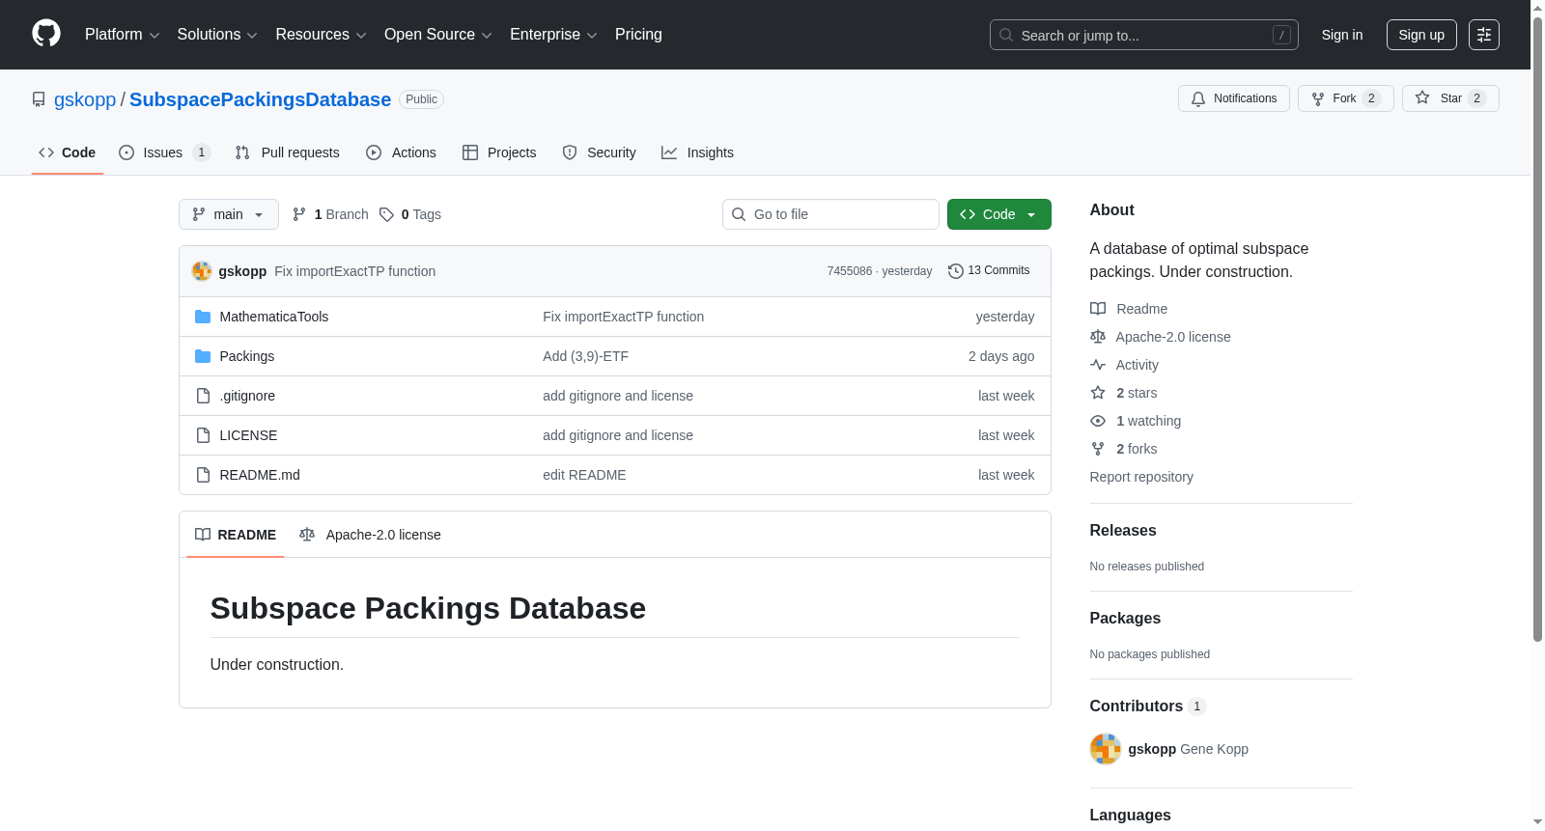Open the Pricing link
Viewport: 1545px width, 831px height.
[638, 35]
